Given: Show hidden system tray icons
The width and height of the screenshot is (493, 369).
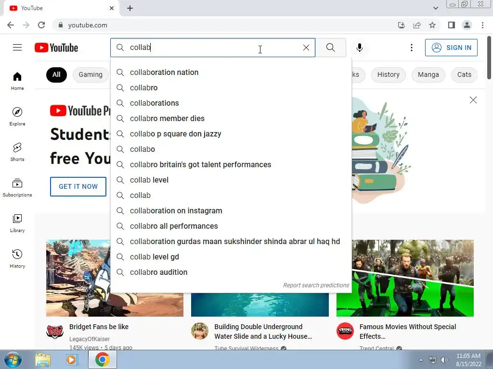Looking at the screenshot, I should [421, 360].
